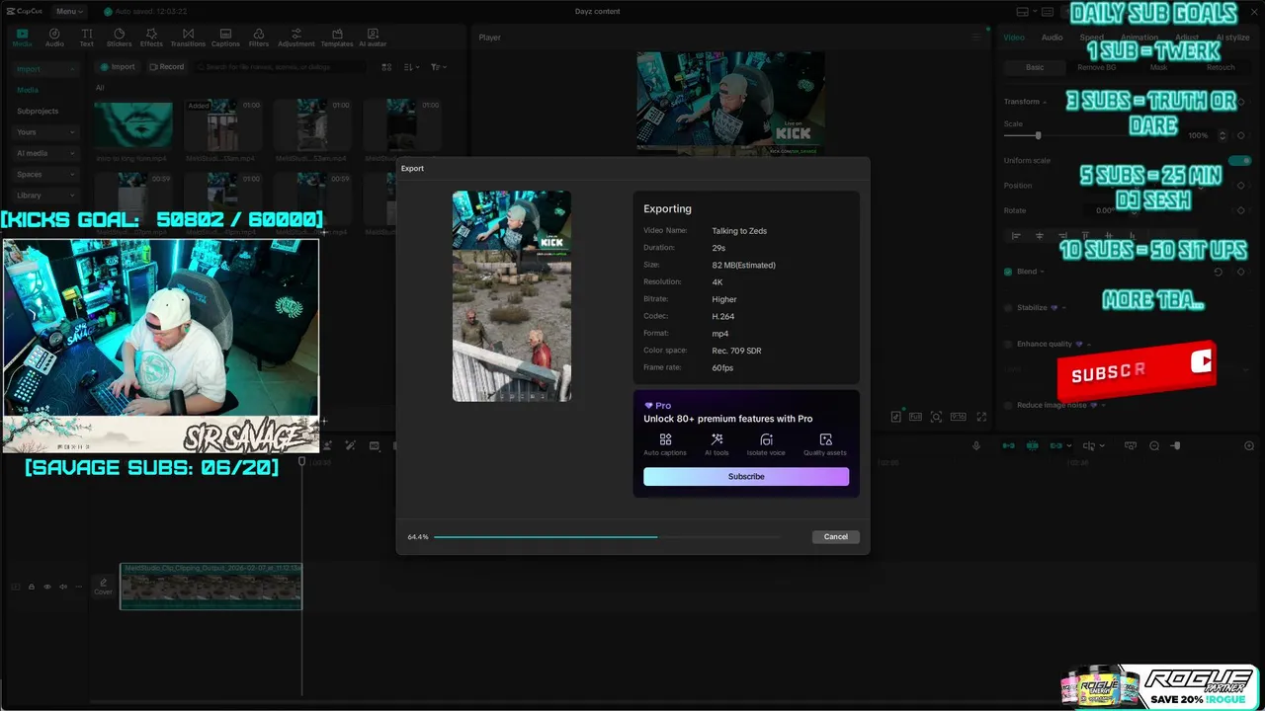Image resolution: width=1265 pixels, height=711 pixels.
Task: Open the media sort dropdown
Action: point(412,67)
